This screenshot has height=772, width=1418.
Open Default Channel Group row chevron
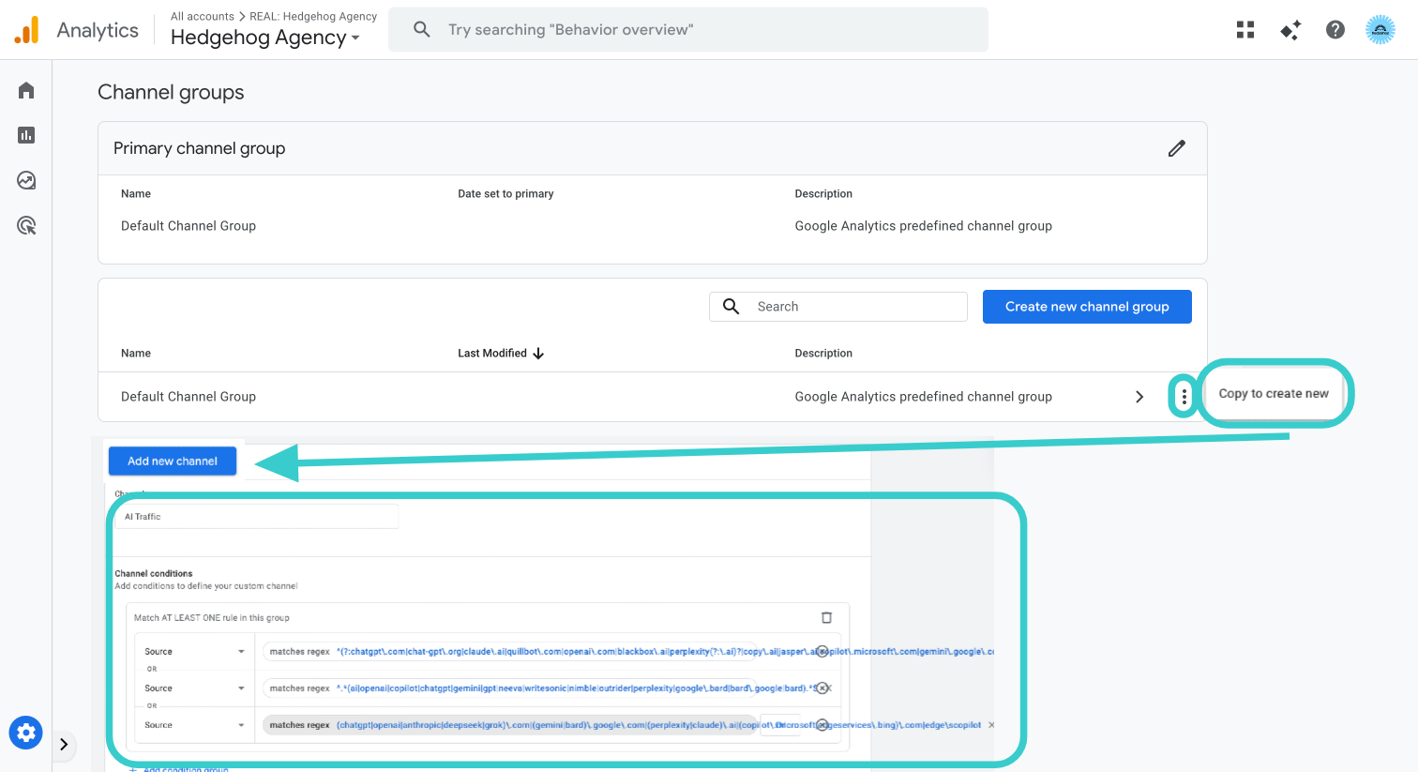(1139, 397)
